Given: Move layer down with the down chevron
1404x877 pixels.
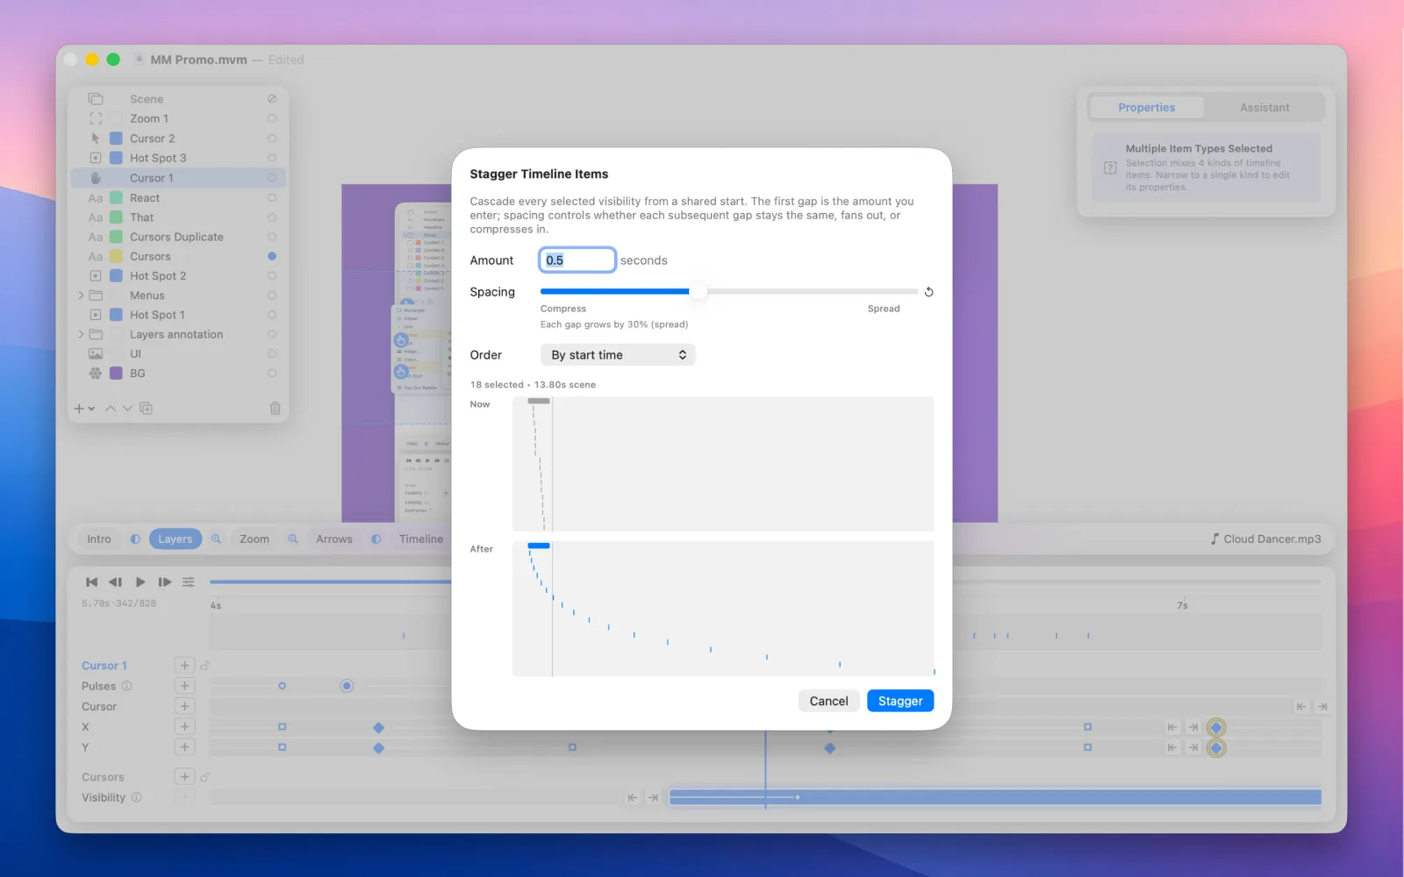Looking at the screenshot, I should [x=128, y=409].
